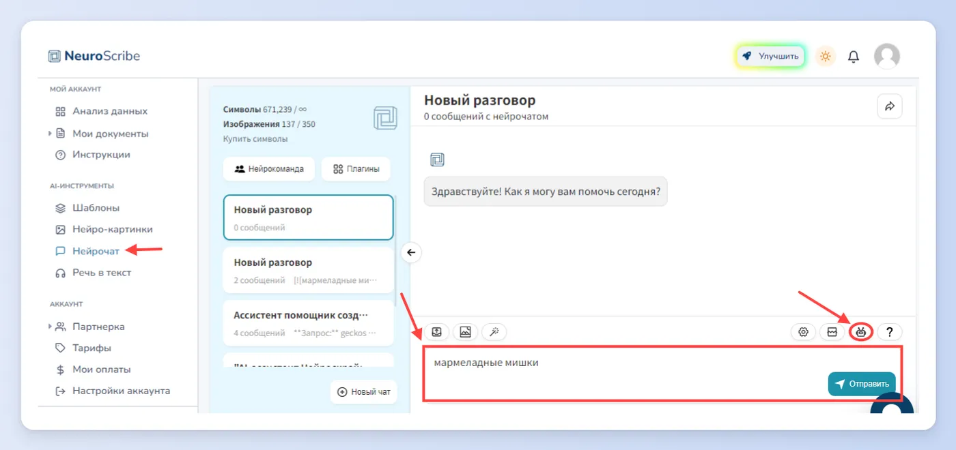Collapse chat list with left arrow
This screenshot has width=956, height=450.
(x=411, y=252)
